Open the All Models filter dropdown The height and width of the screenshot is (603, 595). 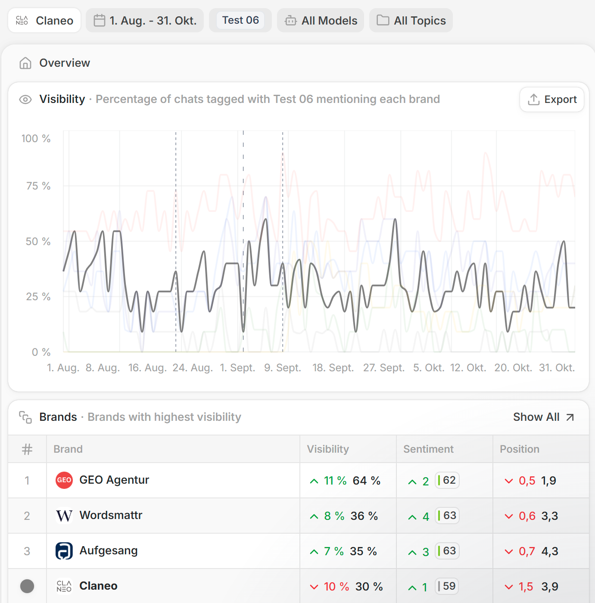click(x=321, y=21)
